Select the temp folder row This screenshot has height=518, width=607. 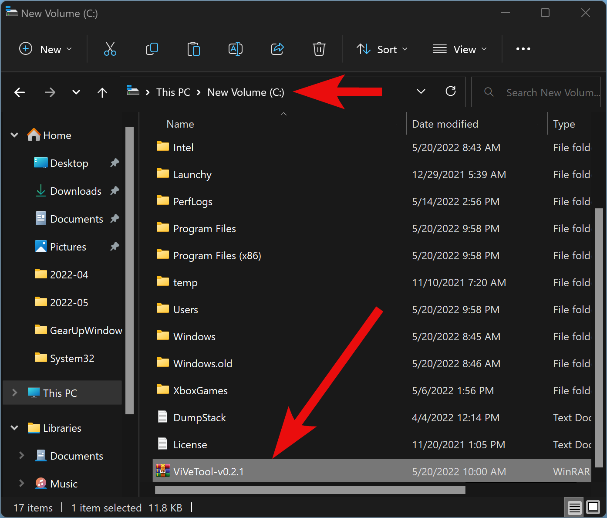[372, 282]
